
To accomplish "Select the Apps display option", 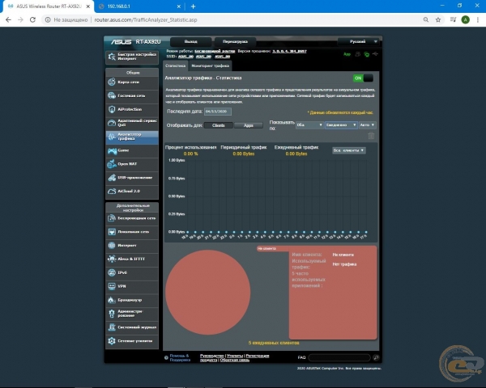I will (x=249, y=125).
